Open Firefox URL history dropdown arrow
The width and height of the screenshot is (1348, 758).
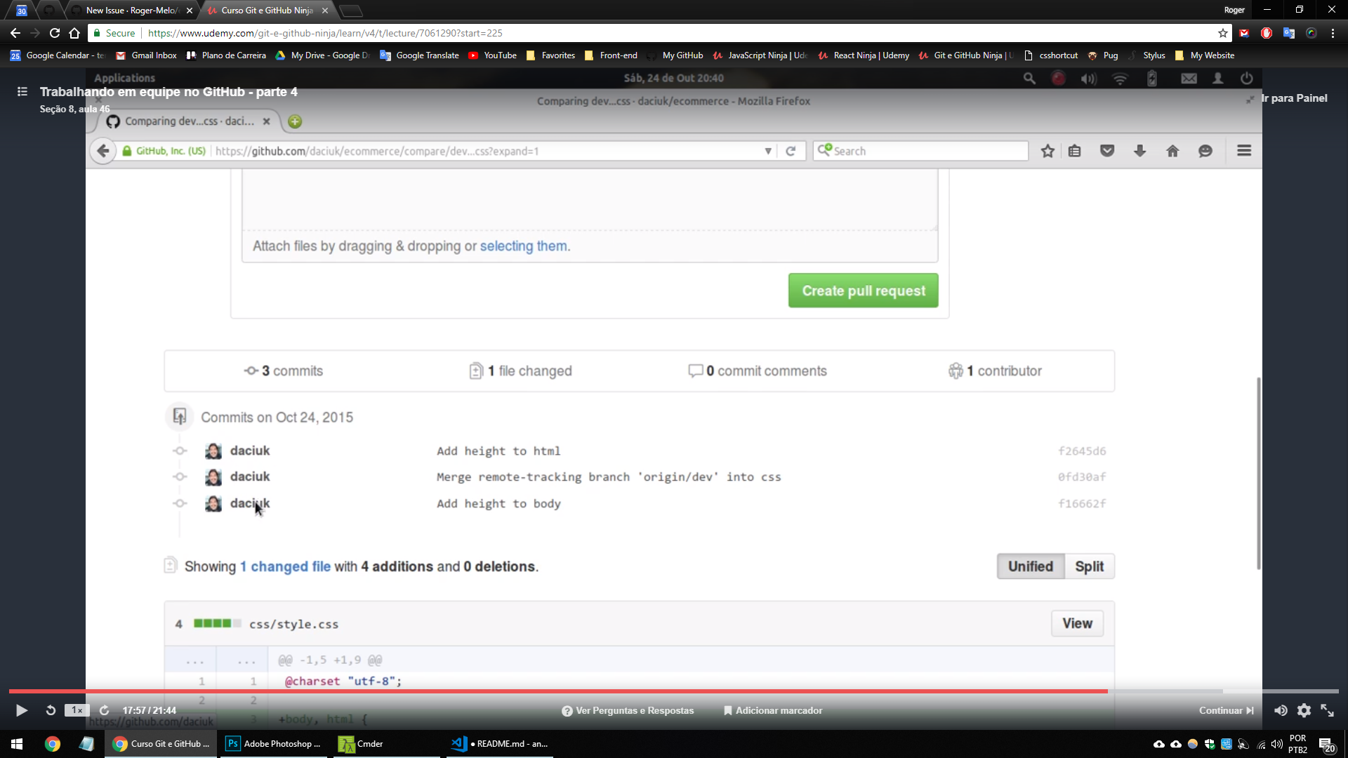pos(768,151)
